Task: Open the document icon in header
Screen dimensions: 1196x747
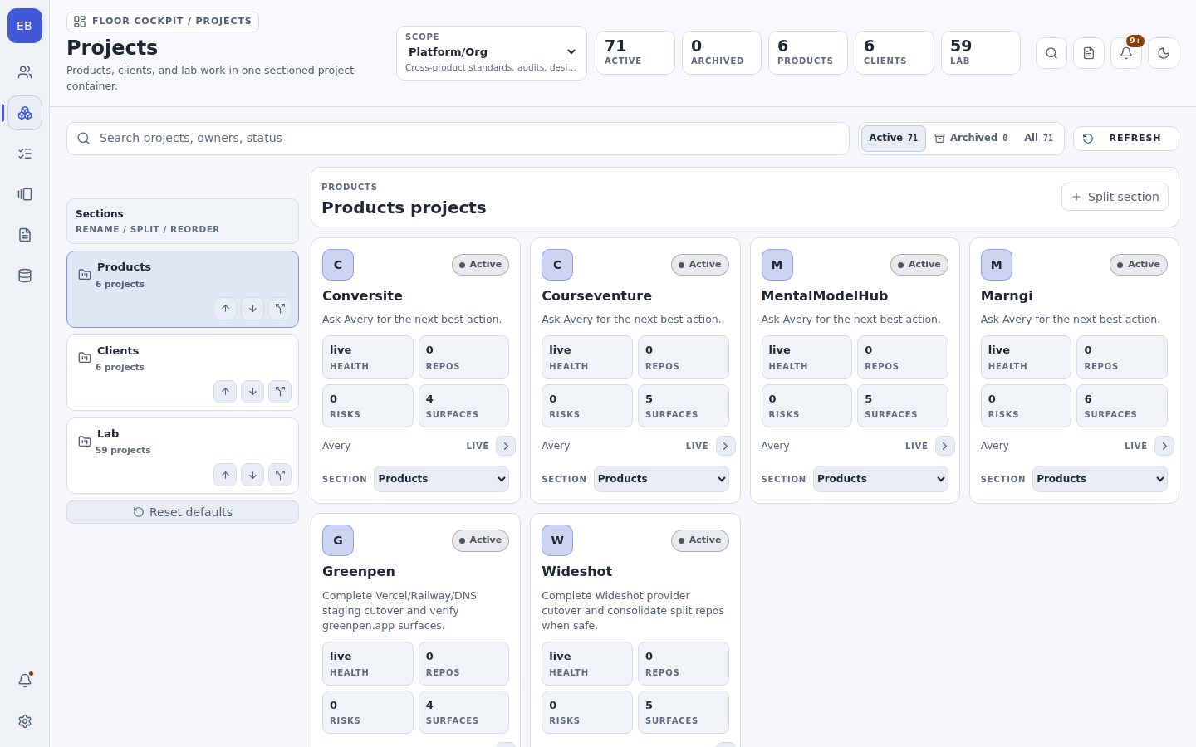Action: tap(1088, 53)
